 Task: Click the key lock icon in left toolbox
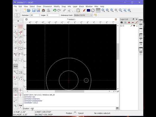20,106
